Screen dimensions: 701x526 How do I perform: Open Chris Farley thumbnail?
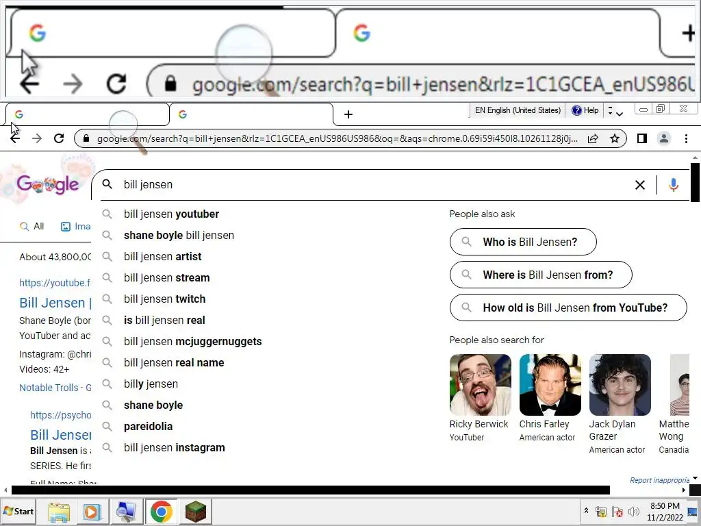550,385
